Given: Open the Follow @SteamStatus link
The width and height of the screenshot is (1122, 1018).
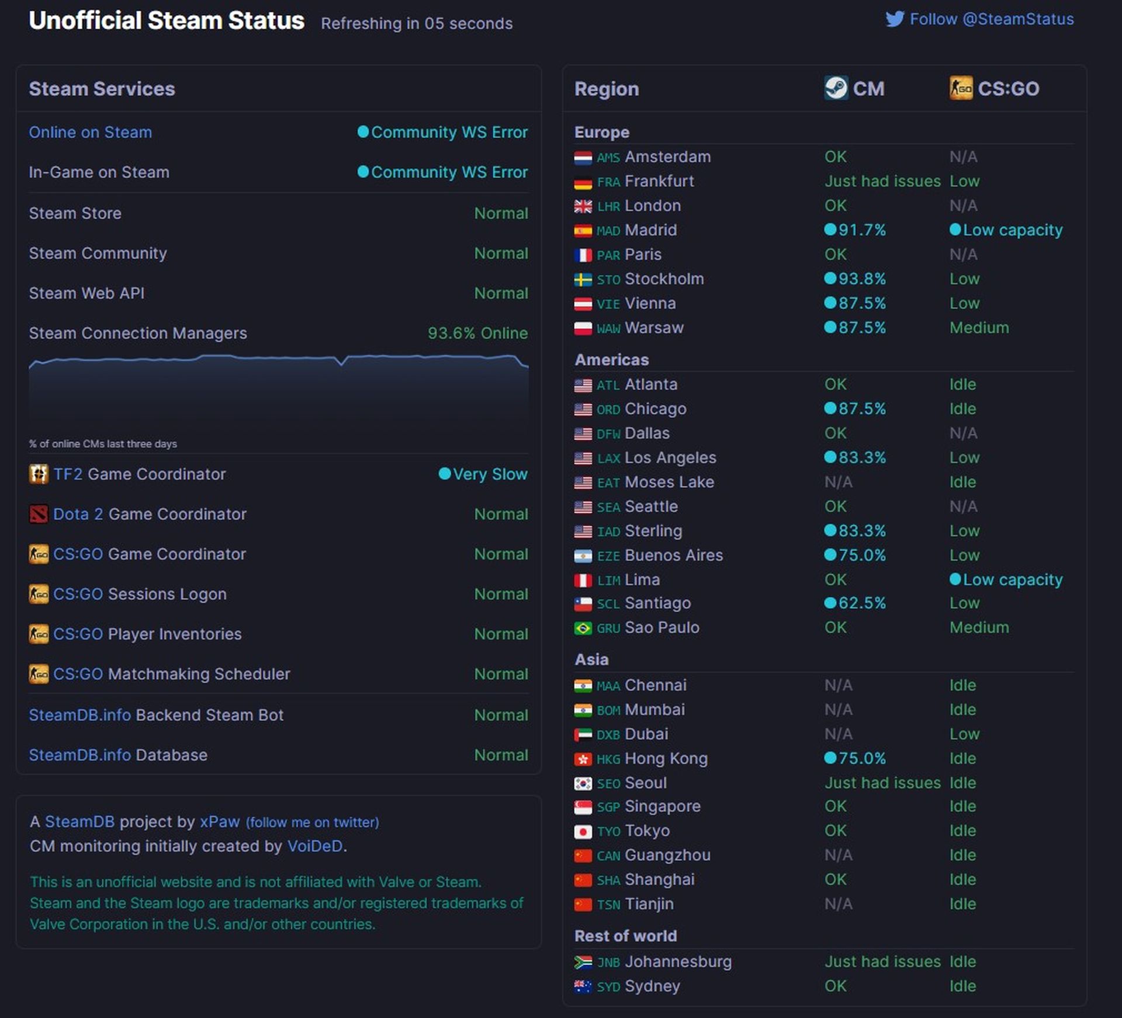Looking at the screenshot, I should [991, 19].
